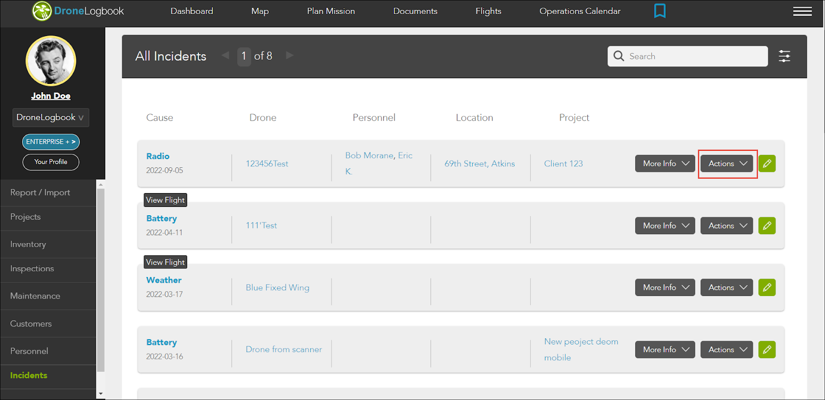Click the Drone column header
Viewport: 825px width, 400px height.
tap(263, 118)
